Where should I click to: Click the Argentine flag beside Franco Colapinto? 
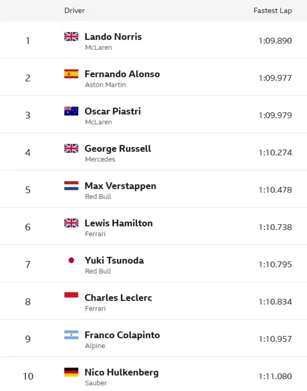pyautogui.click(x=71, y=335)
